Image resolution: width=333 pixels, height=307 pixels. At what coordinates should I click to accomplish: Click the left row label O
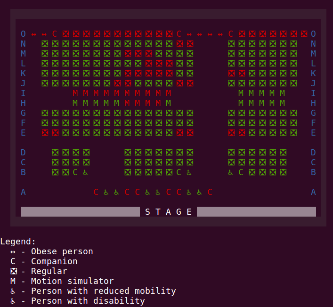click(x=24, y=34)
